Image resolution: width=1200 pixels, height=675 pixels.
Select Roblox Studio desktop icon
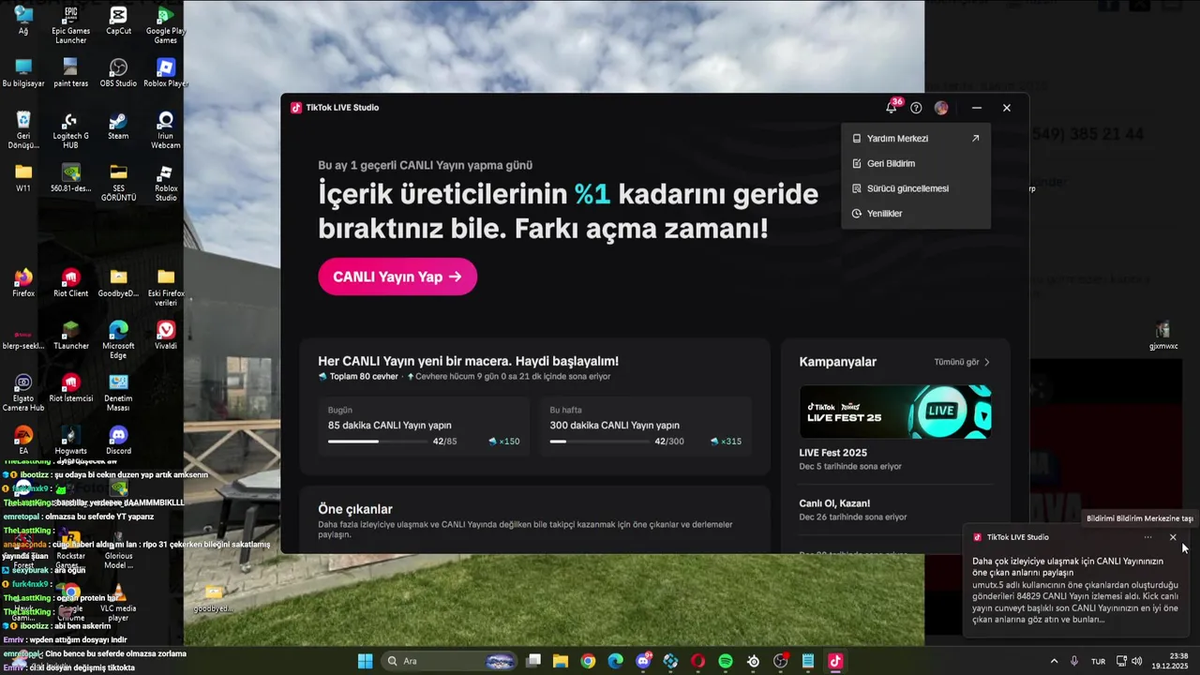165,183
